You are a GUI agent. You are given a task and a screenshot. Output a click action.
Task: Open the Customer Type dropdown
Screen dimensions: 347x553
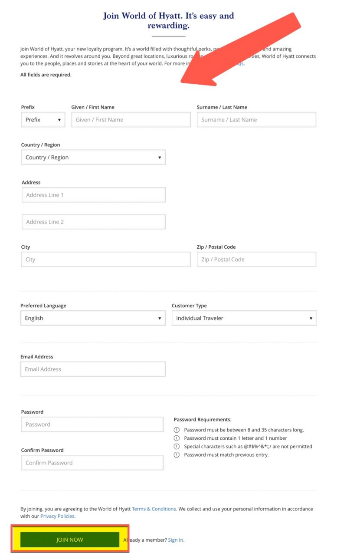tap(244, 318)
